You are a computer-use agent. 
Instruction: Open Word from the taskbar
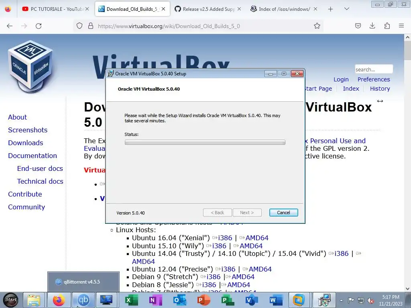coord(276,300)
